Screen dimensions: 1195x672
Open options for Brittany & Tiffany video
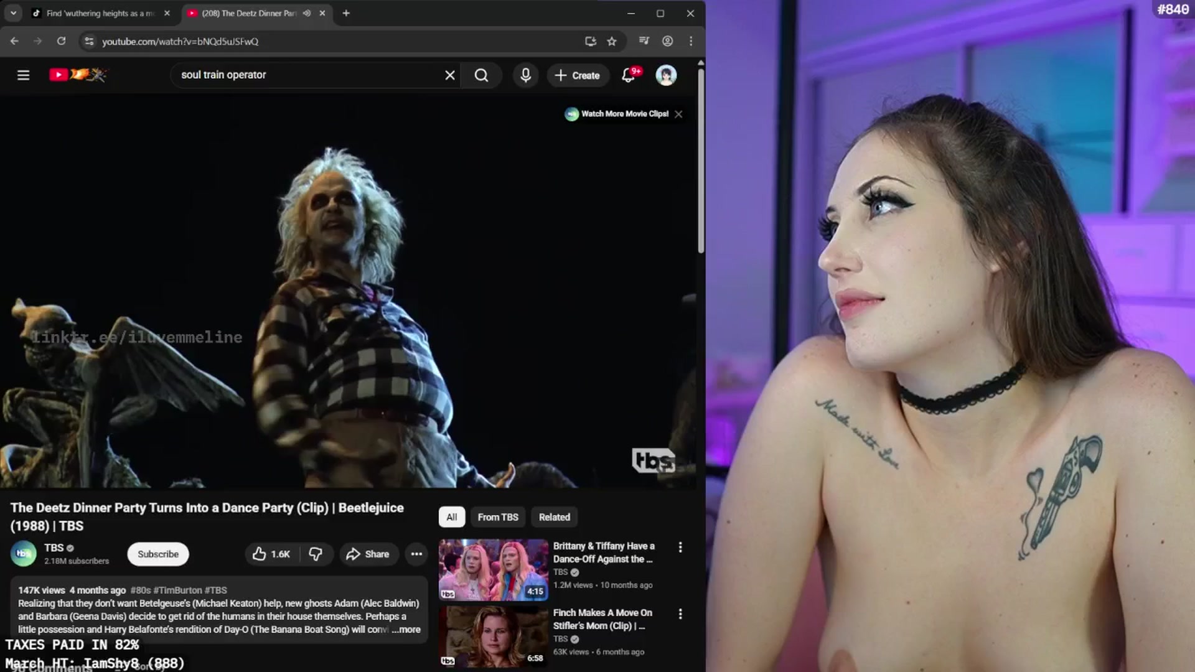click(680, 547)
